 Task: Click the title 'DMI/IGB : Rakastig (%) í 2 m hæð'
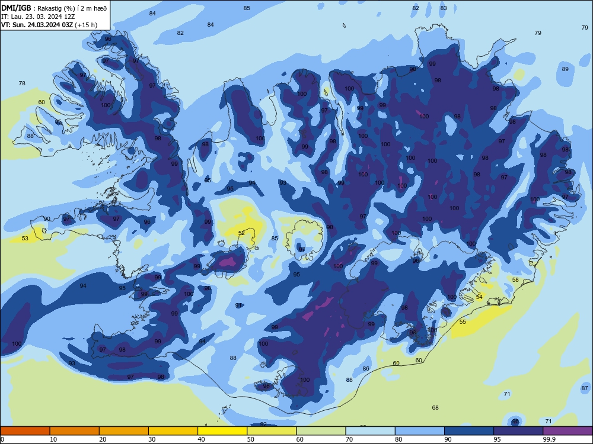point(55,8)
